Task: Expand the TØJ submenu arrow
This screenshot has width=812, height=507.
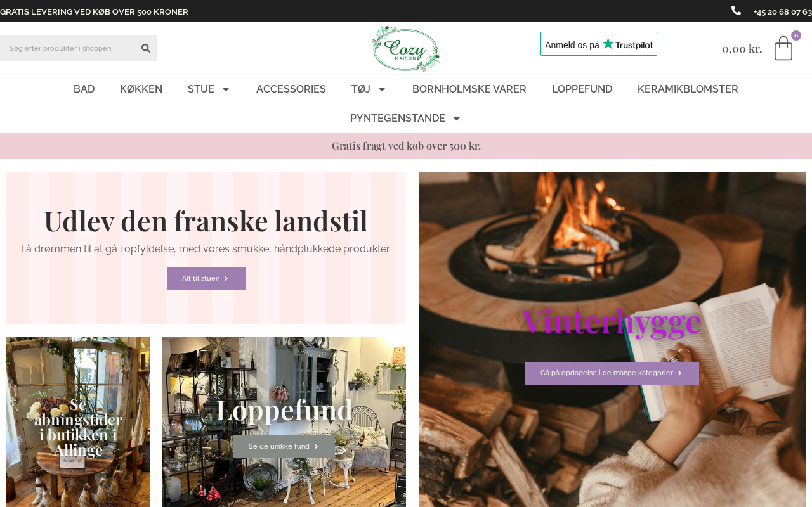Action: tap(382, 89)
